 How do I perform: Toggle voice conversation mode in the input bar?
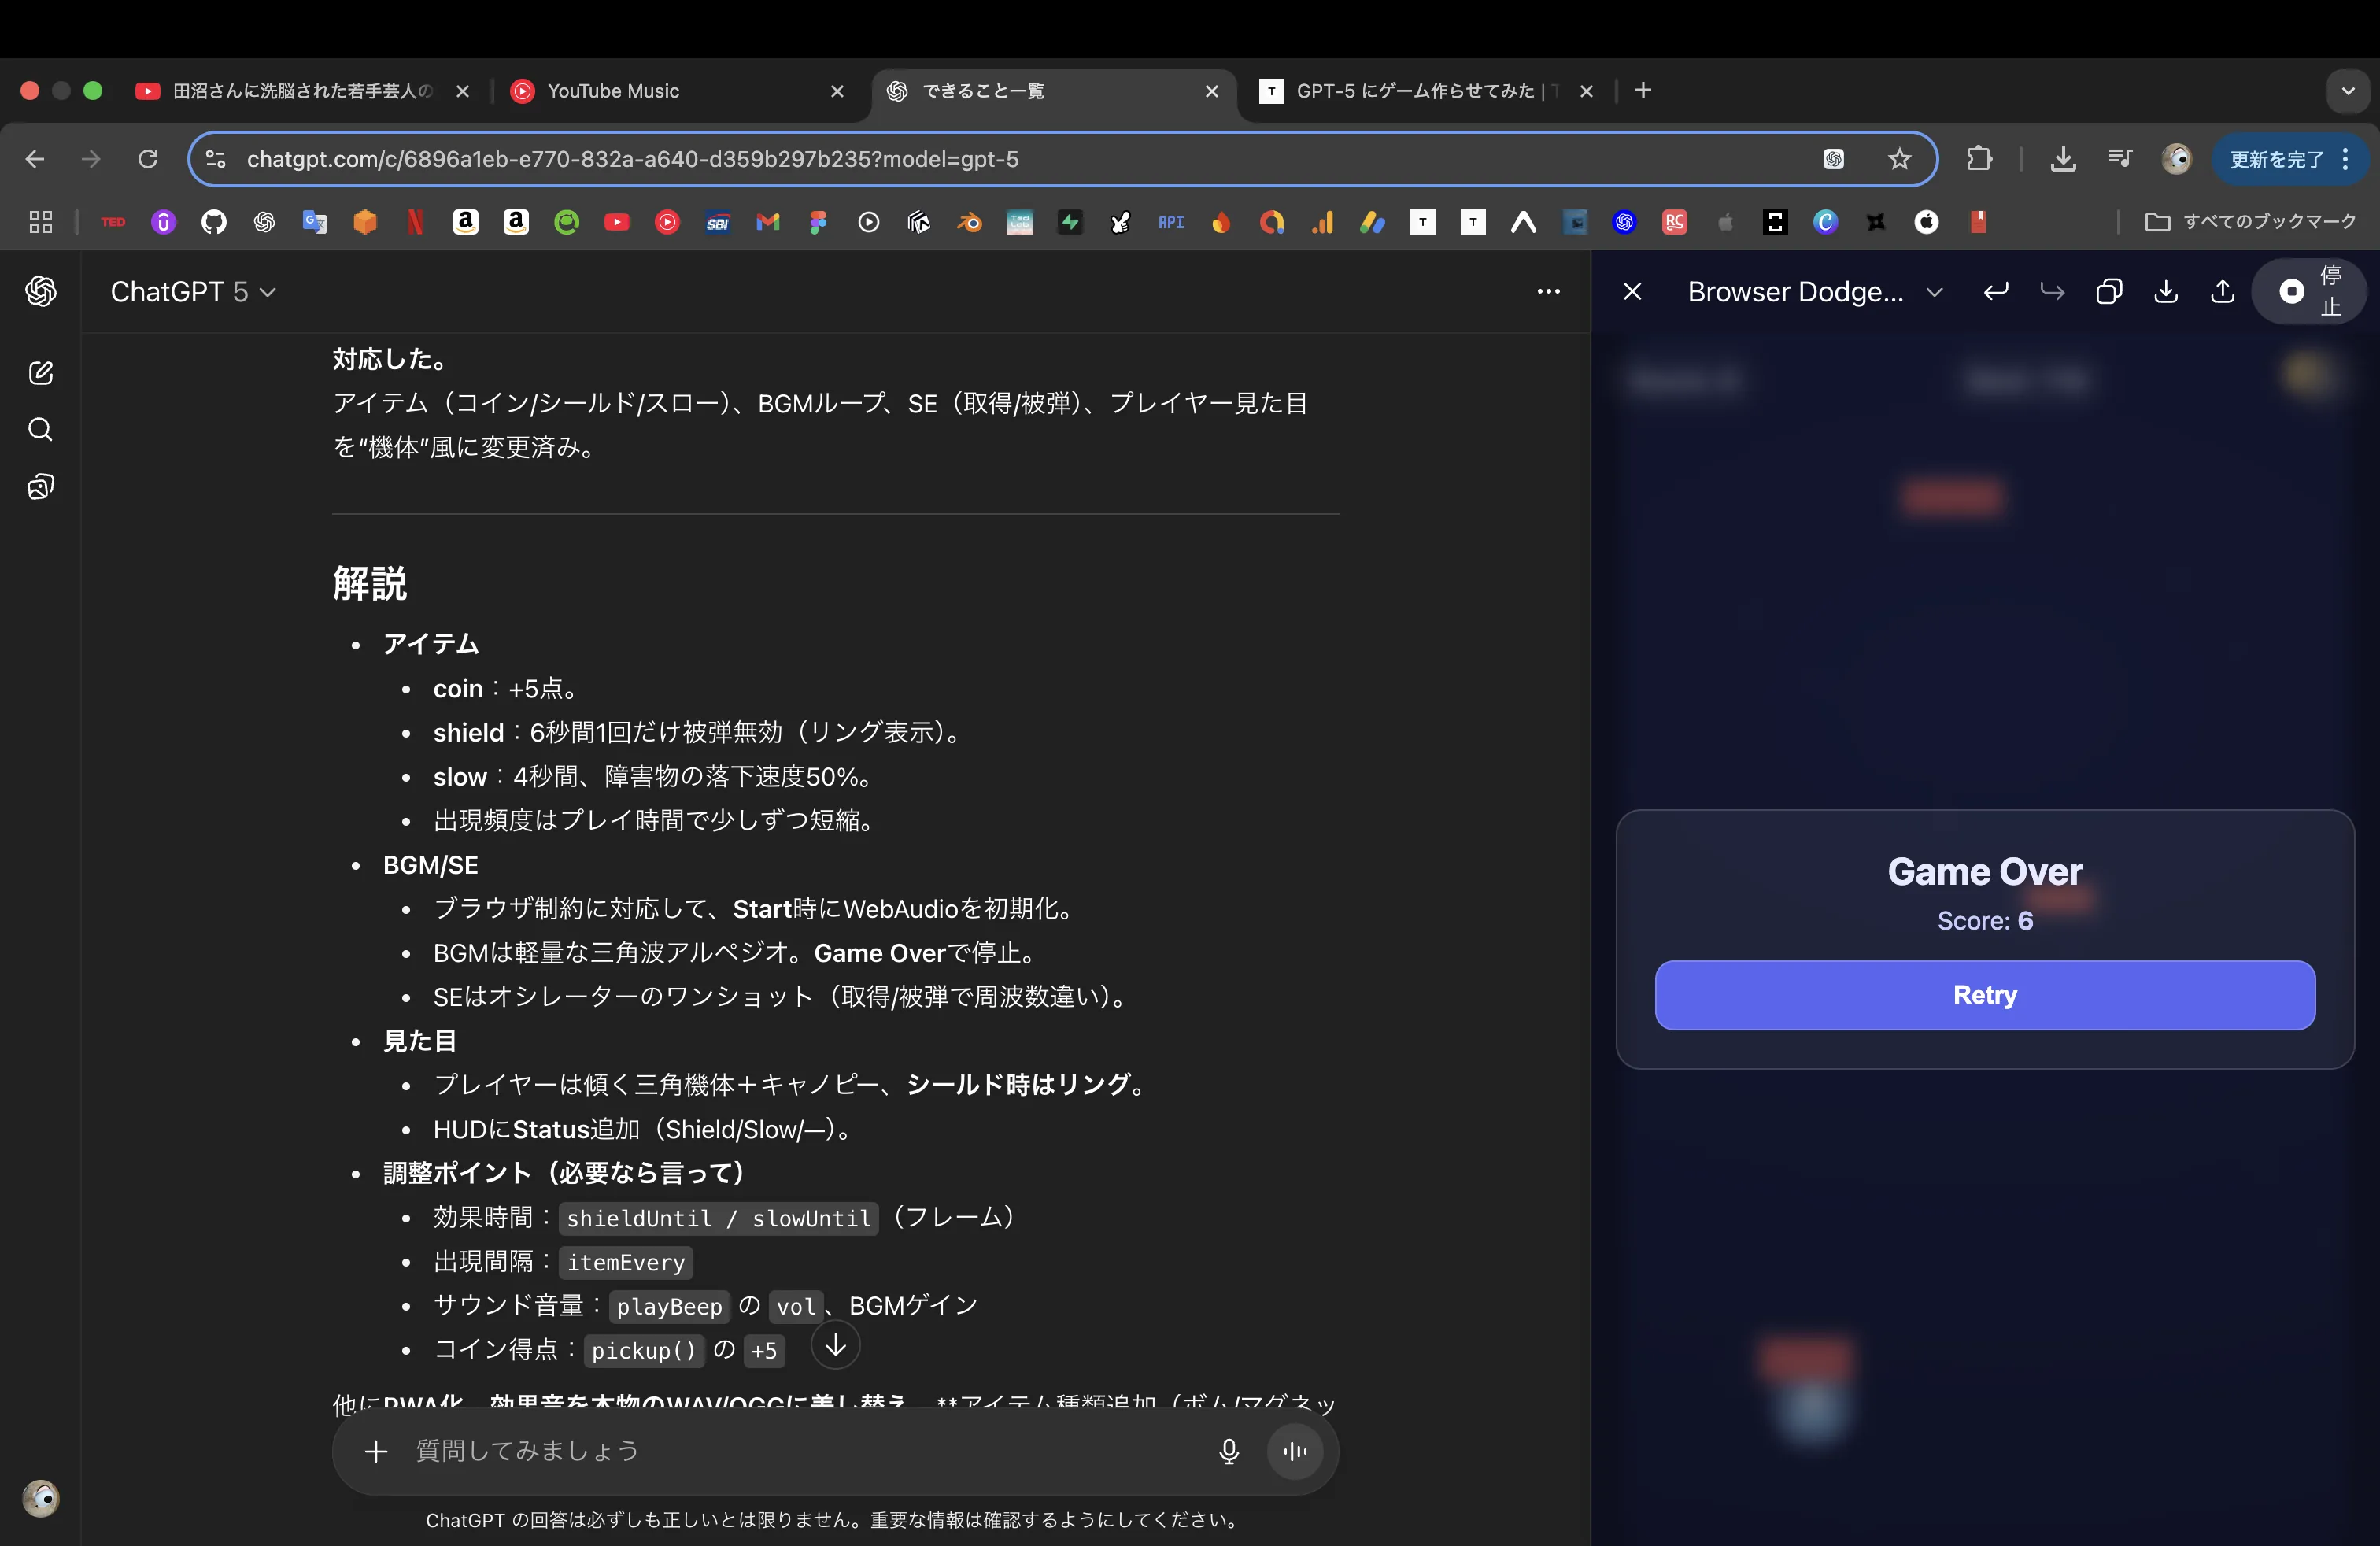coord(1295,1452)
